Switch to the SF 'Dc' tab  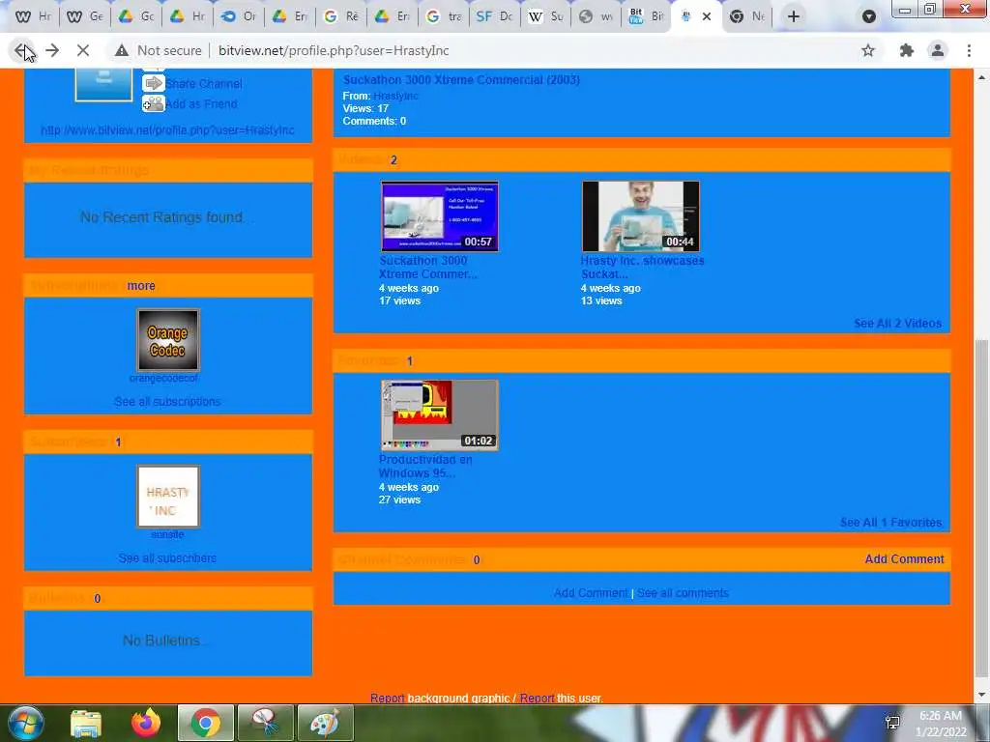[x=494, y=16]
